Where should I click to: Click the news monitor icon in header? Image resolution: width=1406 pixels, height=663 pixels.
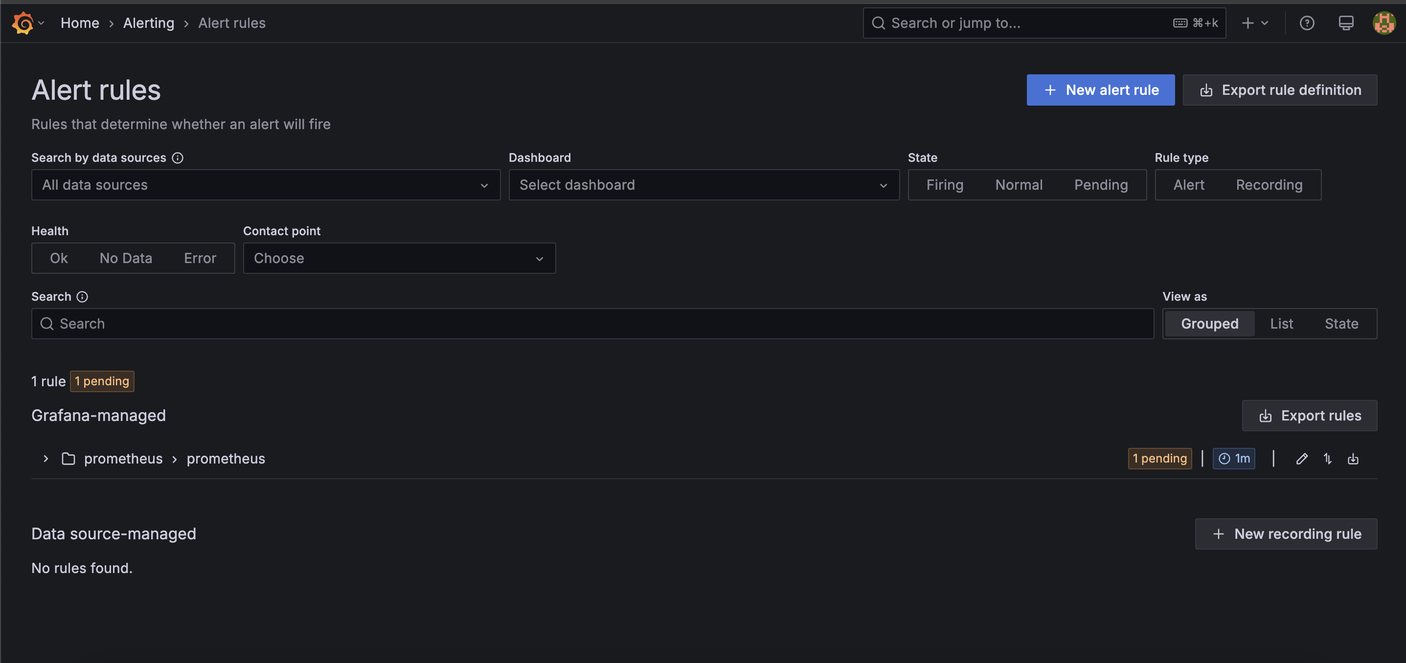coord(1345,23)
